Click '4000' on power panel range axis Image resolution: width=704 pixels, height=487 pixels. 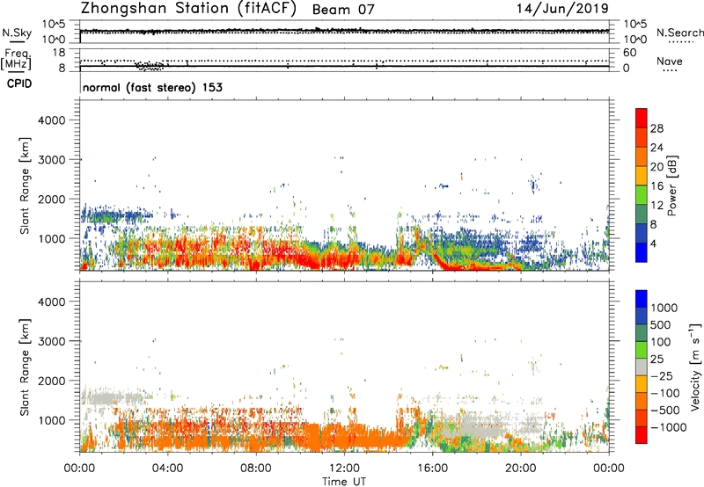(x=51, y=120)
